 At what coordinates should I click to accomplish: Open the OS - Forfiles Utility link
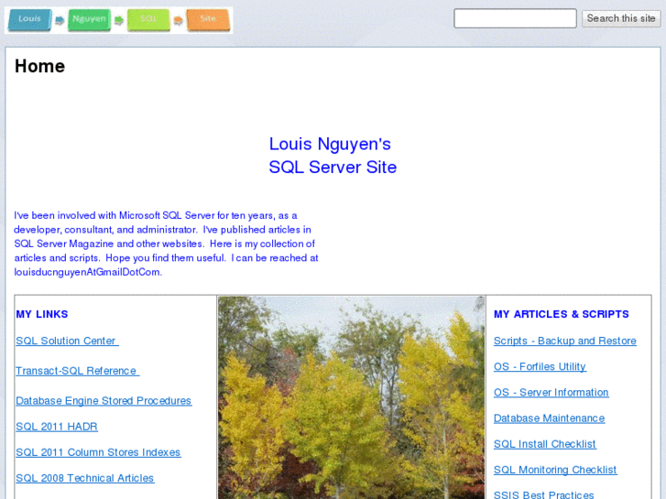[x=540, y=366]
